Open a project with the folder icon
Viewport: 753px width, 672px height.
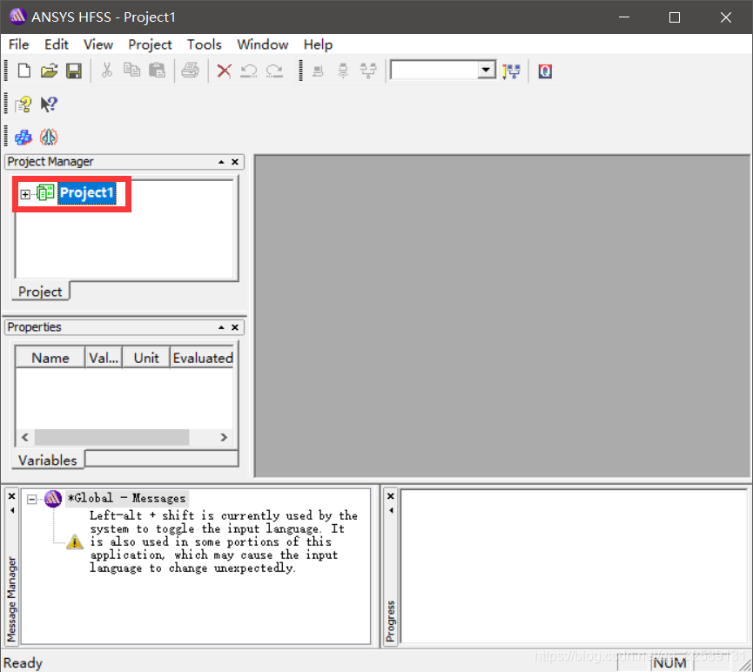49,71
